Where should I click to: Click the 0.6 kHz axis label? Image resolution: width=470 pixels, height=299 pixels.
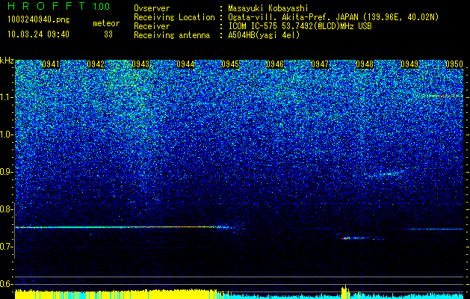[x=7, y=284]
